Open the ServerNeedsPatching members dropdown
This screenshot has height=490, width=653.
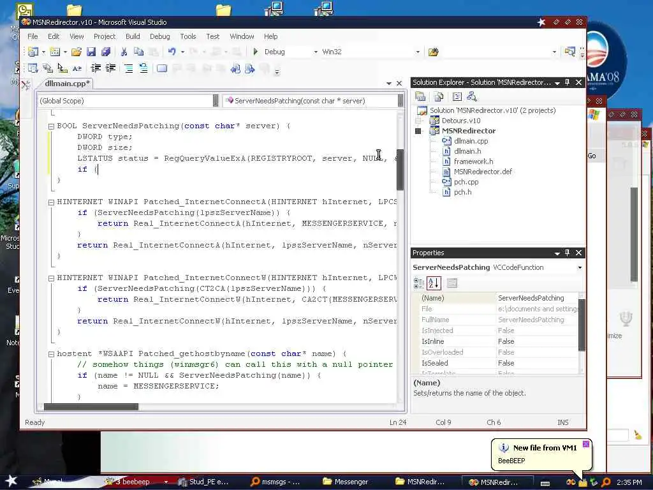[400, 100]
